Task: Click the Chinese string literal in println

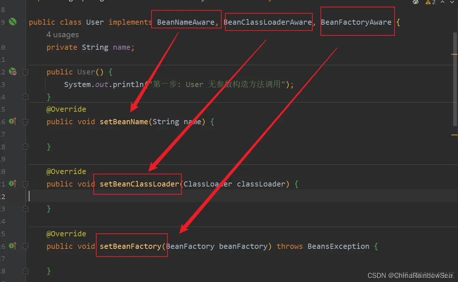Action: 216,84
